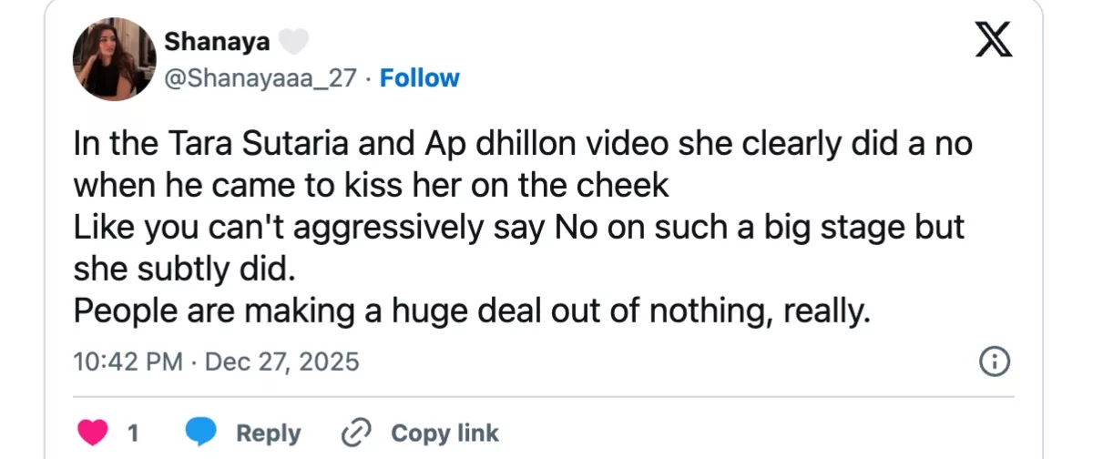Click the like count number 1
This screenshot has width=1093, height=459.
click(x=133, y=432)
